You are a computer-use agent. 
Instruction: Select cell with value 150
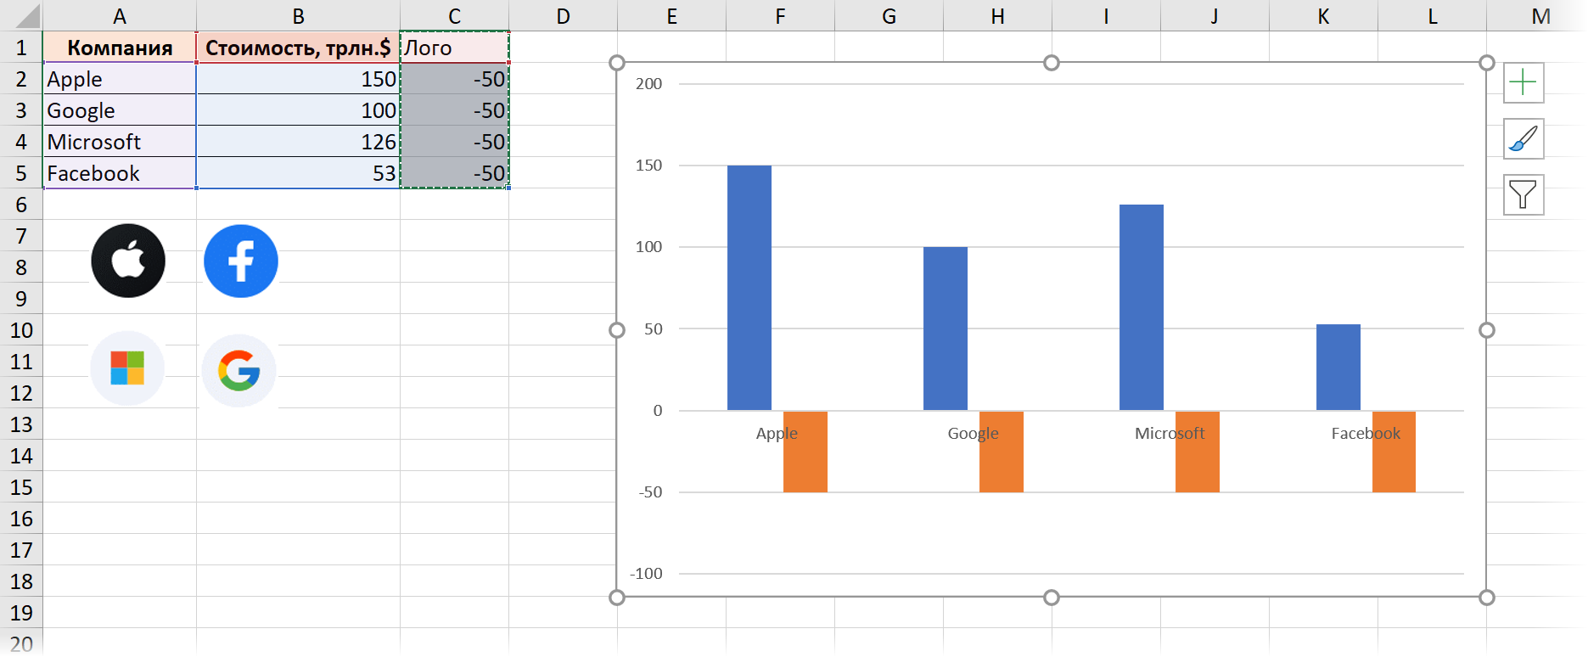pos(298,79)
